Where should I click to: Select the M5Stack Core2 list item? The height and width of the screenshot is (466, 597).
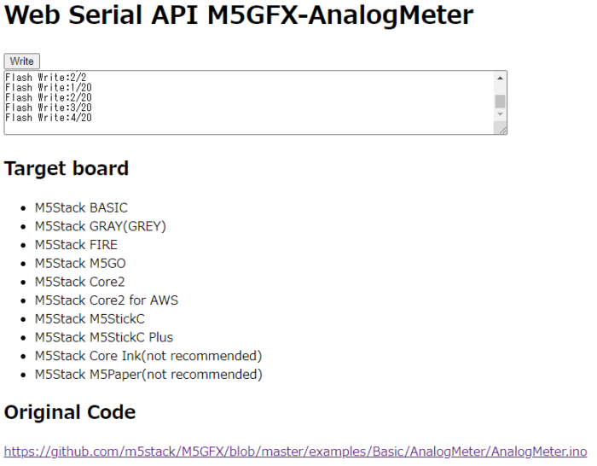click(81, 282)
